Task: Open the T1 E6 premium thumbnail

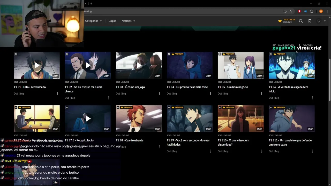Action: tap(292, 65)
